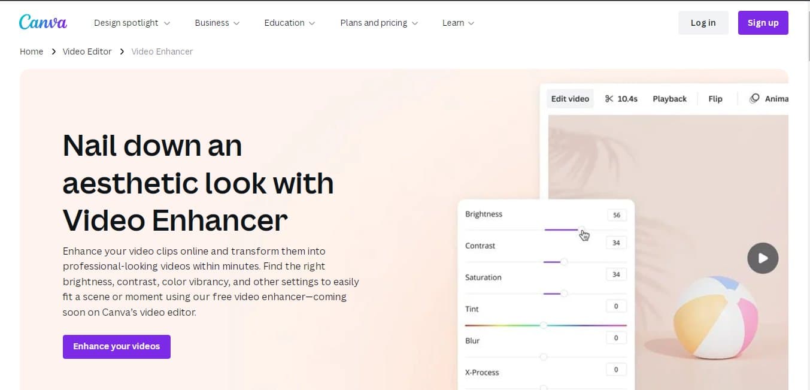Click the X-Process value field
The width and height of the screenshot is (810, 390).
coord(616,370)
